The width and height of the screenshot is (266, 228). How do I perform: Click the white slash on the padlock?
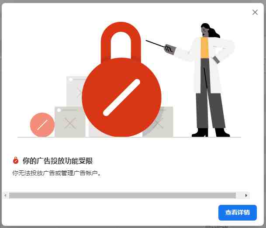pyautogui.click(x=121, y=97)
